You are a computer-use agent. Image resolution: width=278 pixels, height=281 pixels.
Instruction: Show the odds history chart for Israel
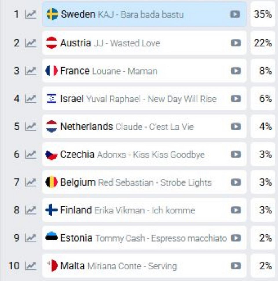(x=31, y=99)
